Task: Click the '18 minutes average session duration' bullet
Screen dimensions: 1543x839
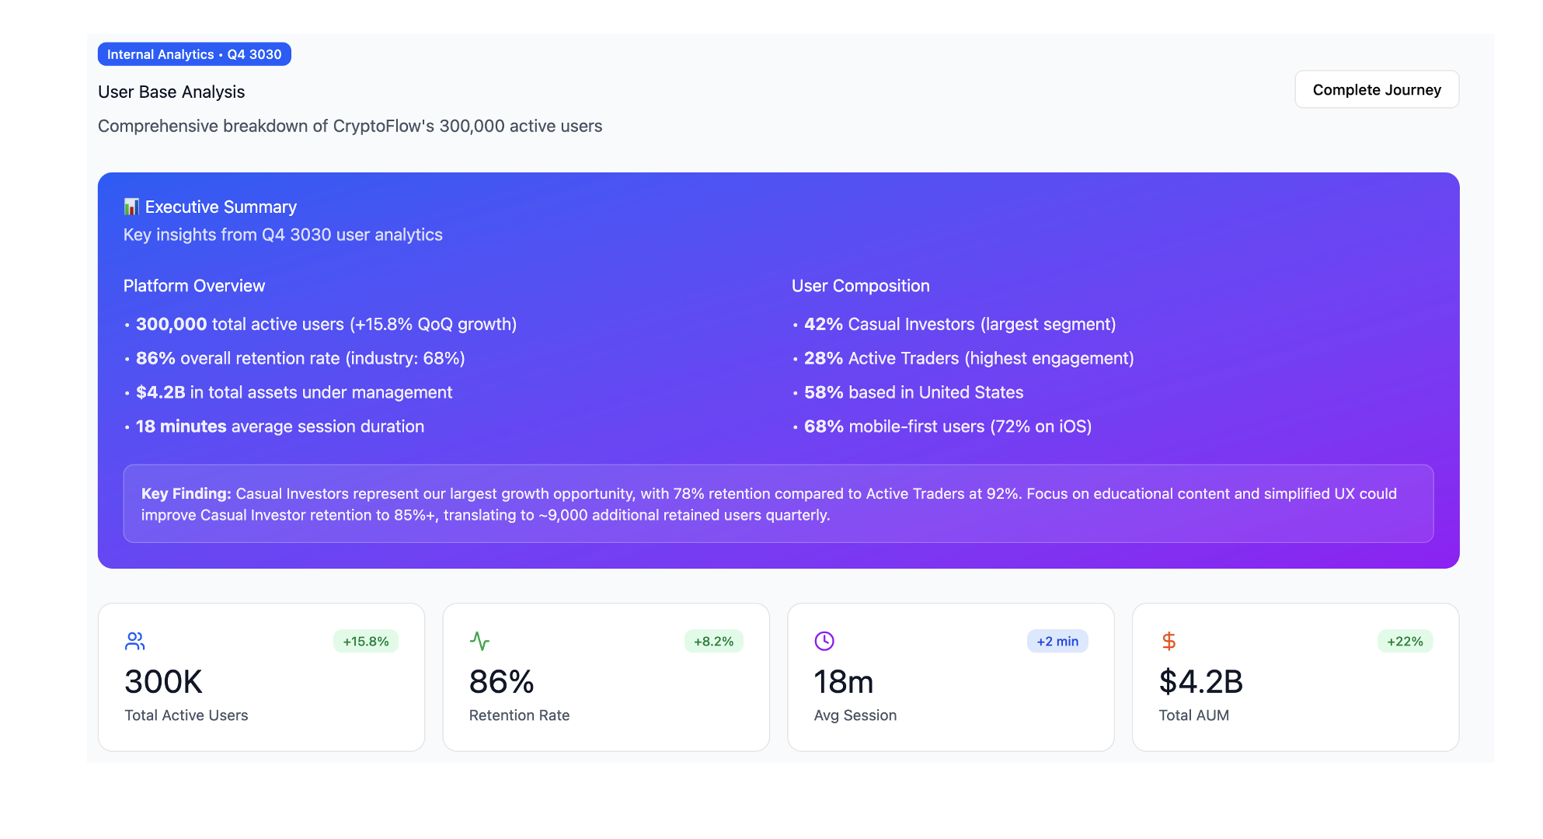Action: coord(273,426)
